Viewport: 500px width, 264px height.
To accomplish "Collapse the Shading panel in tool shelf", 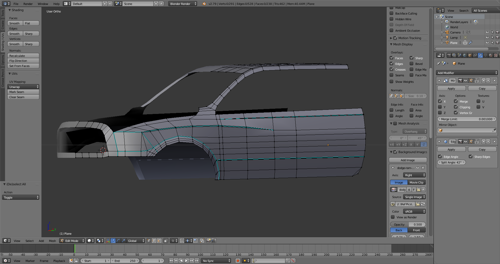I will pos(10,10).
